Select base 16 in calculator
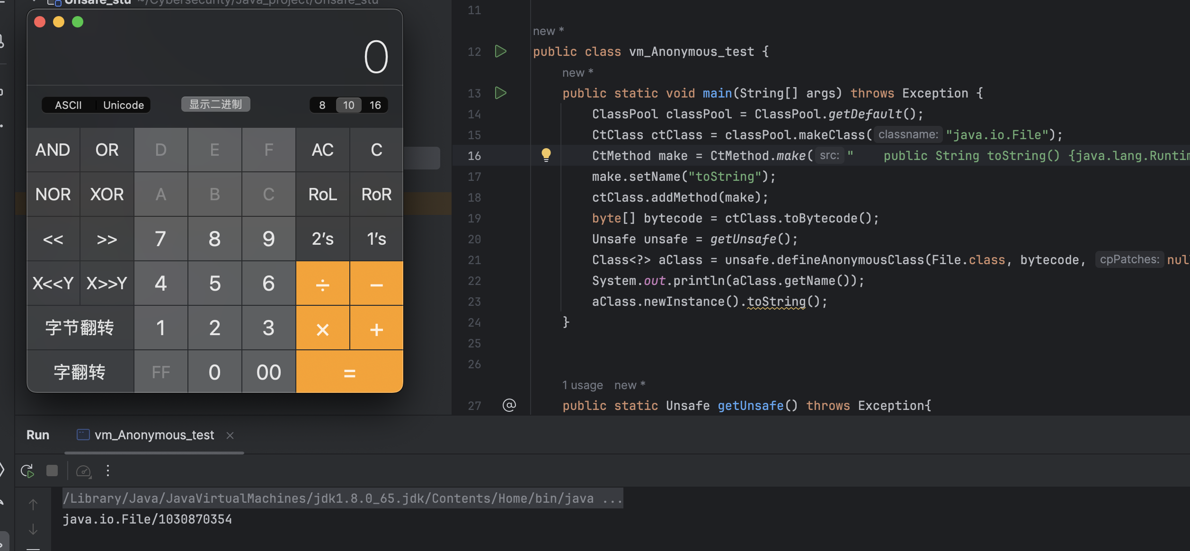Screen dimensions: 1190x551 tap(375, 105)
